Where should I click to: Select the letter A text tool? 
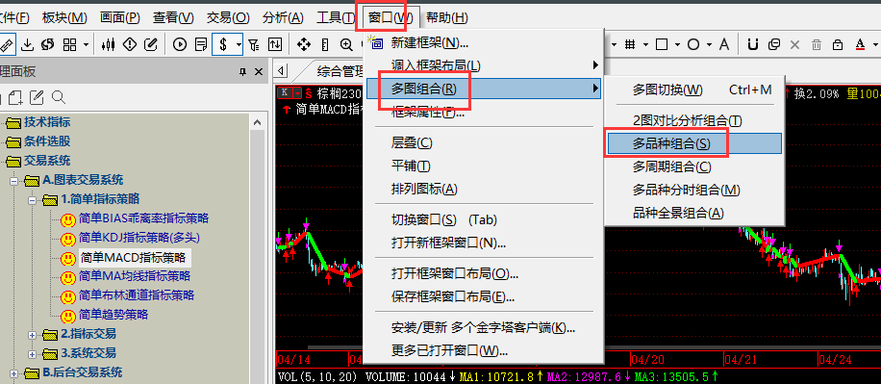[724, 44]
